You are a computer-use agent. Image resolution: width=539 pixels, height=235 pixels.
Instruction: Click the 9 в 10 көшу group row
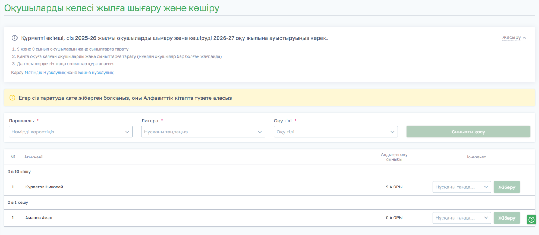pyautogui.click(x=269, y=172)
